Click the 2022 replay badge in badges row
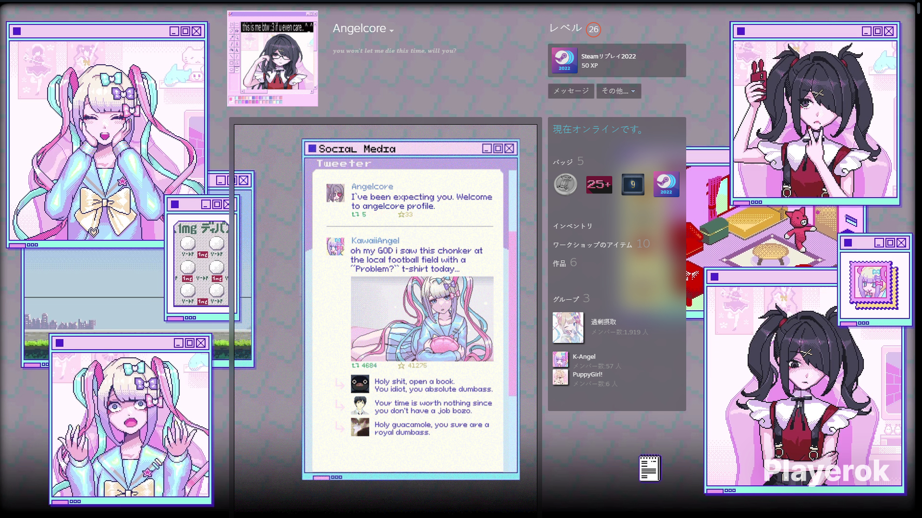Screen dimensions: 922x518 point(666,184)
